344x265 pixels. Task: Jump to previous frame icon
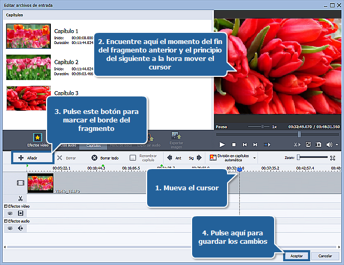click(x=245, y=144)
